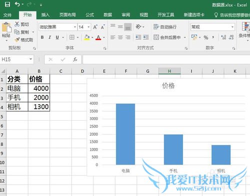Copy selection with the 复制 button
The image size is (250, 196).
coord(21,32)
